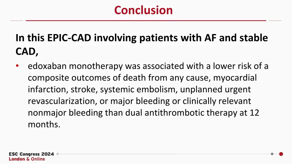This screenshot has width=292, height=164.
Task: Click the grey line segment left of the red rule
Action: 17,20
